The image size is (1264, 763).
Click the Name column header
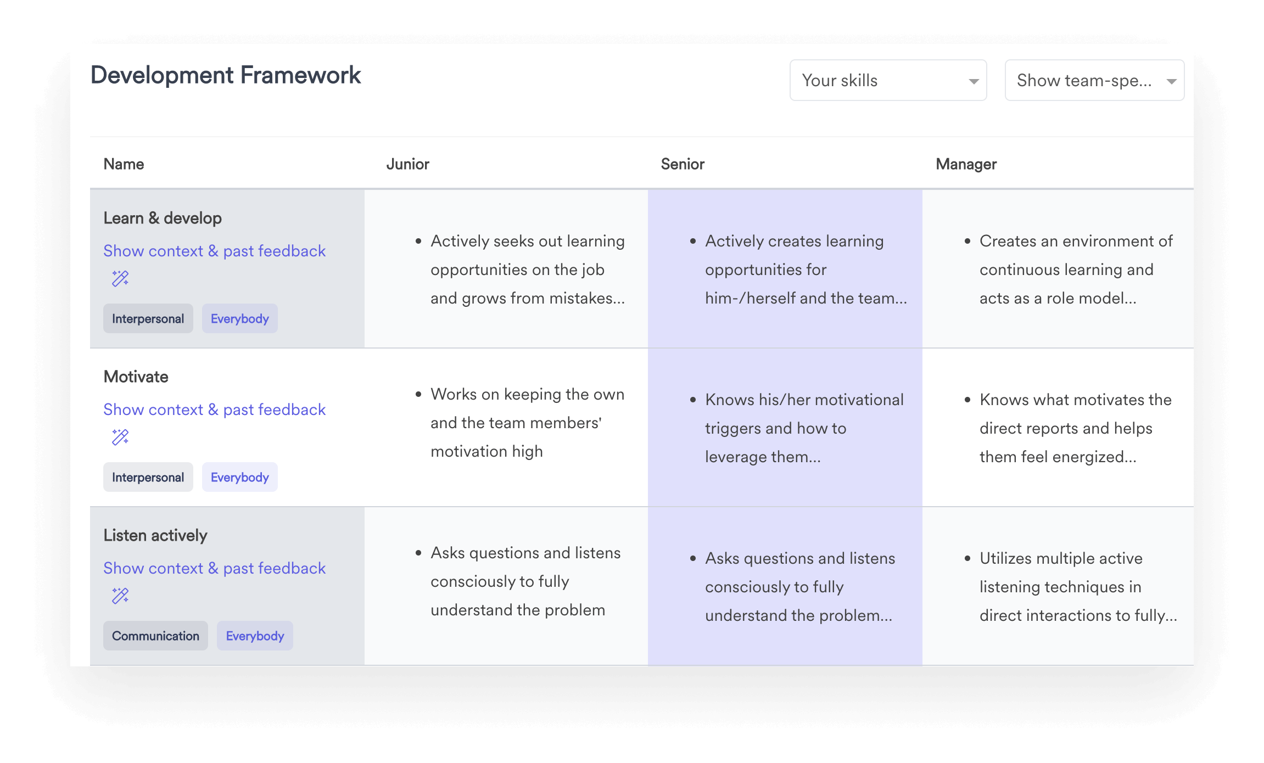pos(124,164)
